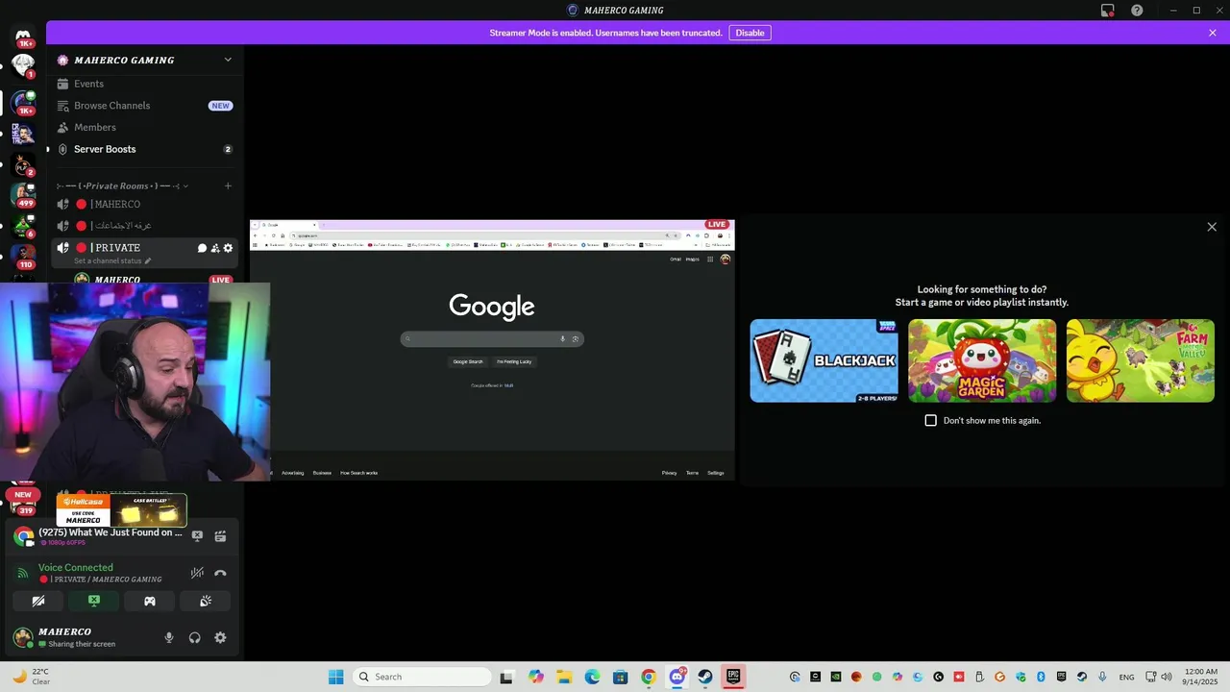Edit channel gear icon on | PRIVATE
The height and width of the screenshot is (692, 1230).
pos(228,248)
